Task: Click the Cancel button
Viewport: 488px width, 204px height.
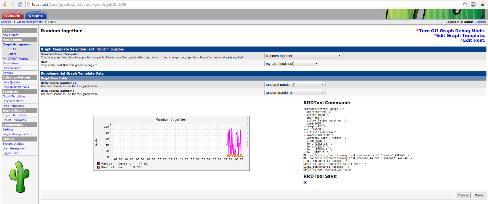Action: [x=463, y=195]
